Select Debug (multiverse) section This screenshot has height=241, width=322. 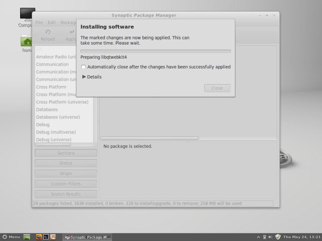tap(56, 132)
